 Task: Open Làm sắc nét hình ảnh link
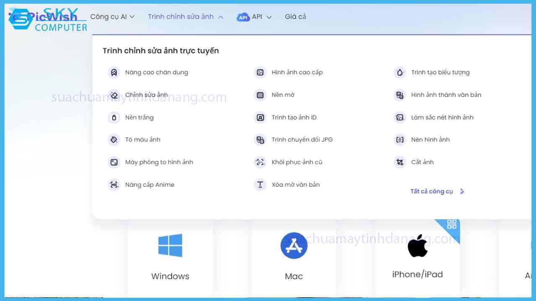[442, 117]
